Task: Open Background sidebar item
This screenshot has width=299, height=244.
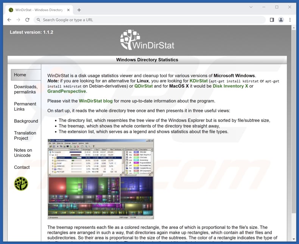Action: click(26, 121)
